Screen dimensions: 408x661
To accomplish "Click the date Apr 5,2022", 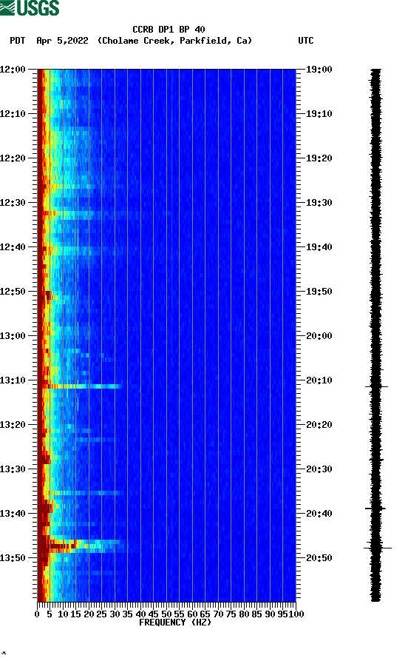I will point(62,41).
